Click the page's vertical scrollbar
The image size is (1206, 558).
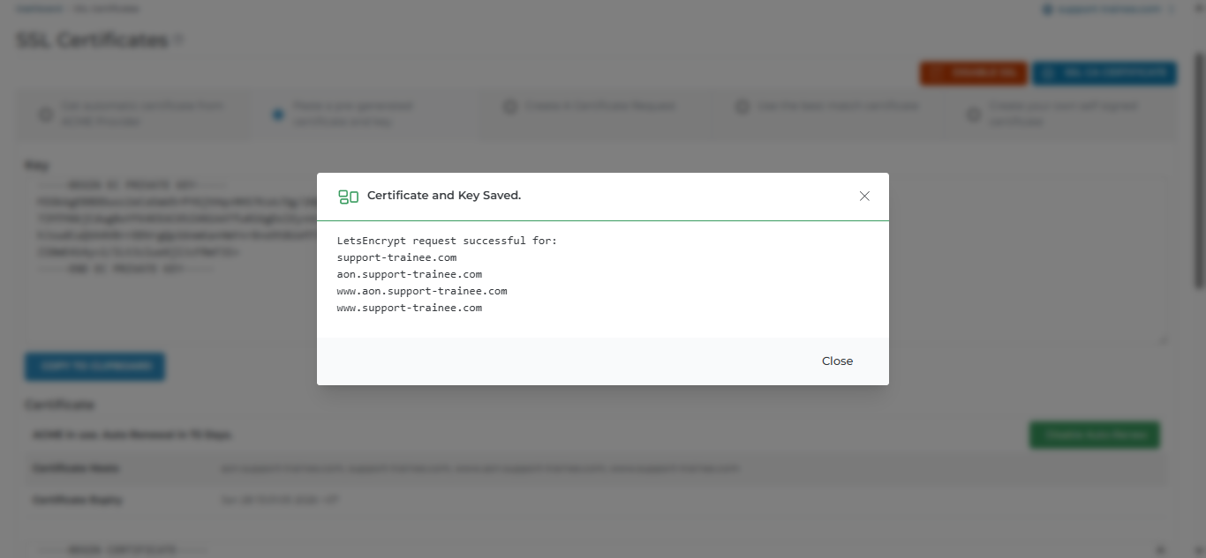(1199, 220)
